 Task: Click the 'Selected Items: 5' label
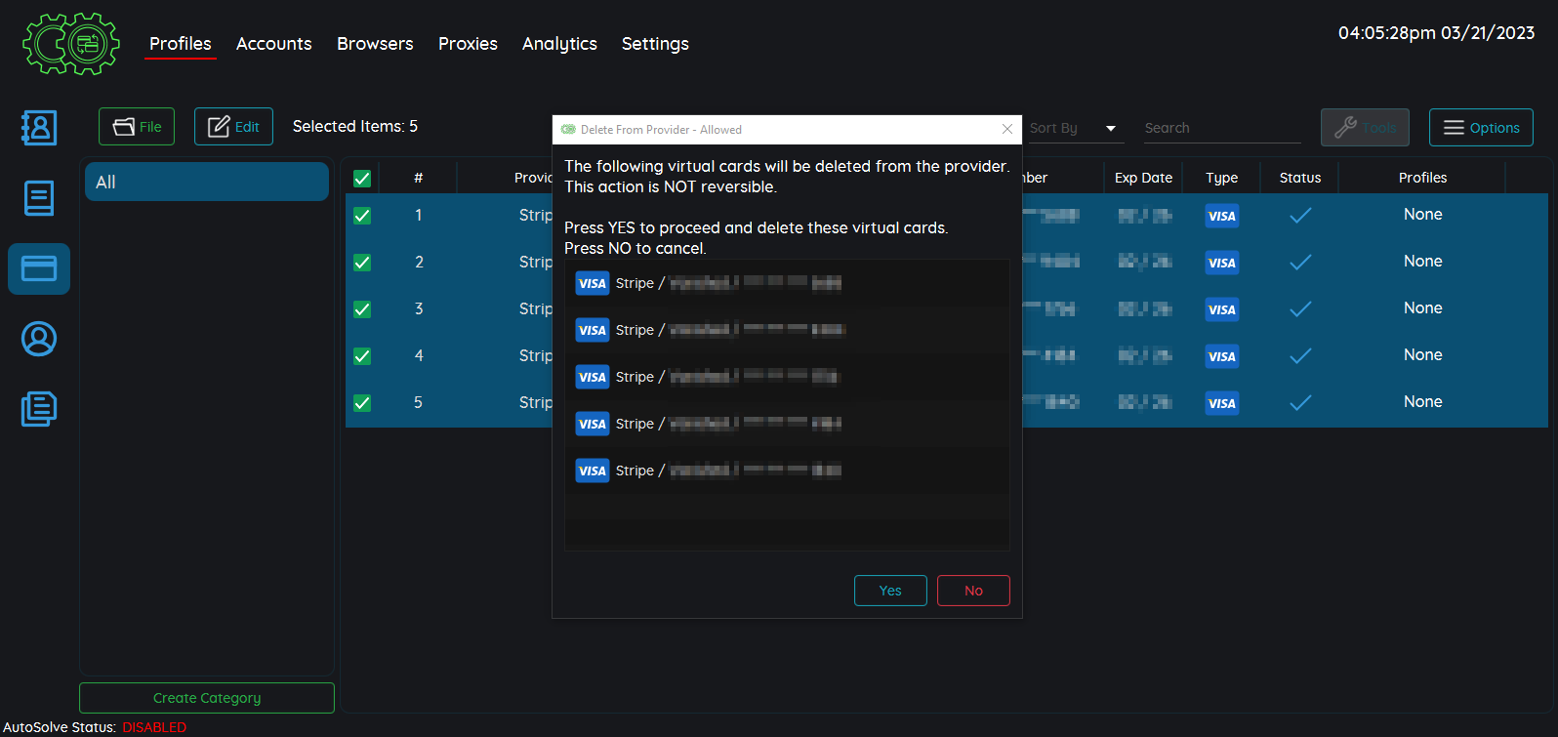tap(355, 127)
